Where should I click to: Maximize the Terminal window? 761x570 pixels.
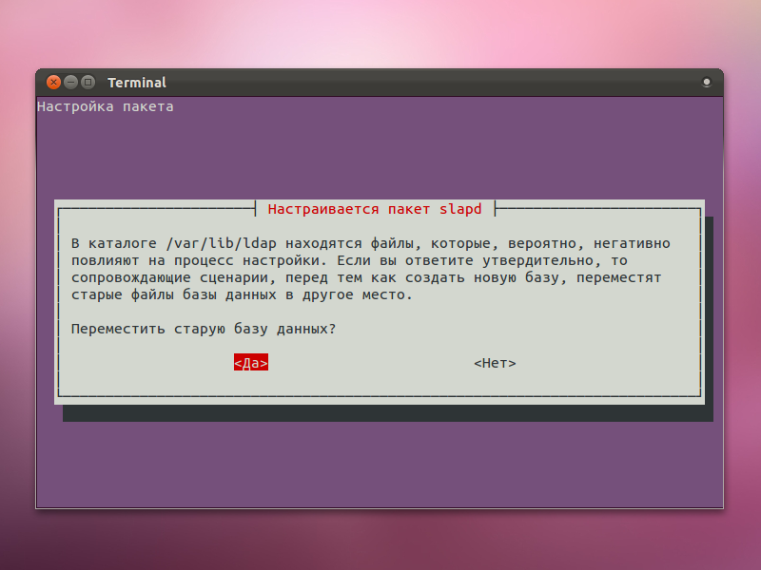(x=88, y=83)
